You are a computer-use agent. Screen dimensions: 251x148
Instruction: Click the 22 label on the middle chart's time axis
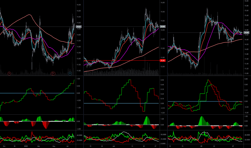click(102, 146)
